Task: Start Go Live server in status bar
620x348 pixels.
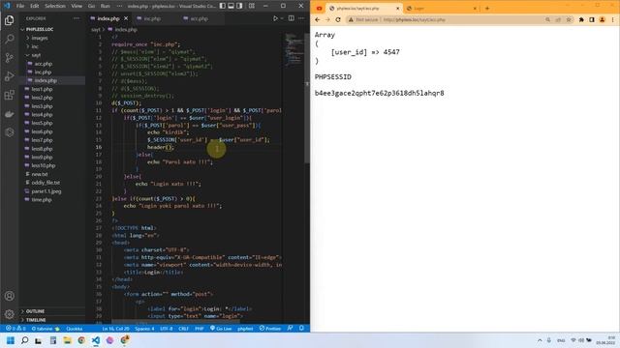Action: pyautogui.click(x=221, y=329)
